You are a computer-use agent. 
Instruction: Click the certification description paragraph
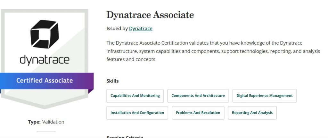(213, 51)
